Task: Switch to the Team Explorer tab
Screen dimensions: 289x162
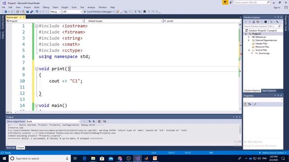Action: coord(269,91)
